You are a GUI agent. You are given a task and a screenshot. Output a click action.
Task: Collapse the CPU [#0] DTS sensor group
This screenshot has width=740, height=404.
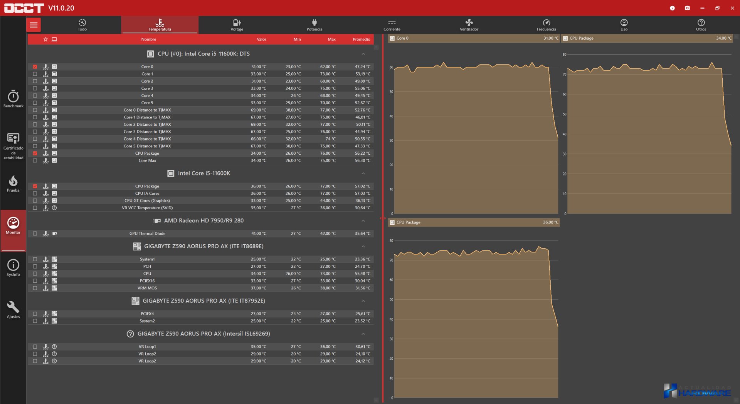pos(363,54)
